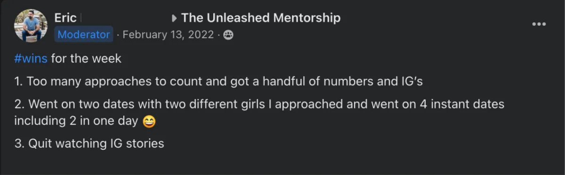The image size is (565, 175).
Task: Click the text 'for the week'
Action: point(86,59)
